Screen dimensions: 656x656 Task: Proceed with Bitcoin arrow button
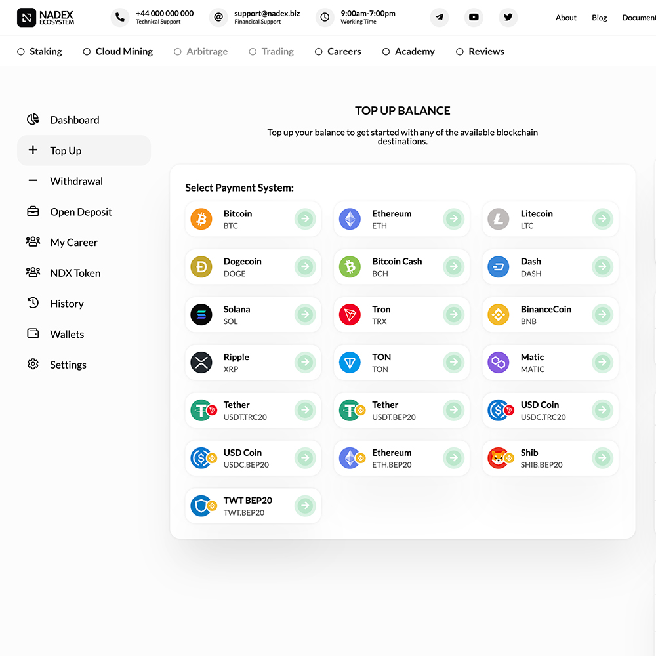[x=305, y=219]
